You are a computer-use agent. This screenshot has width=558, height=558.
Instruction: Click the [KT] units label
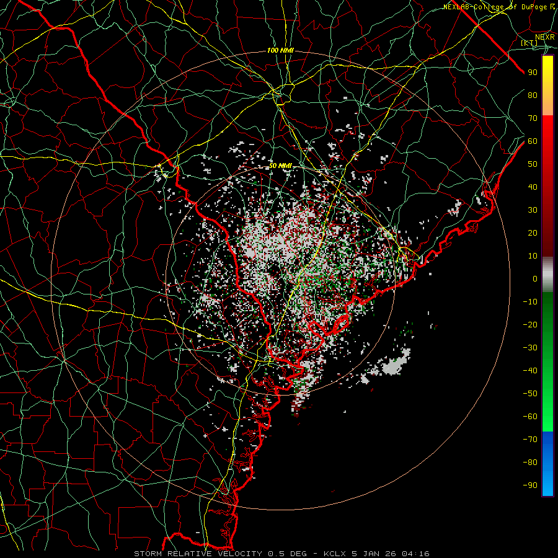click(x=529, y=43)
